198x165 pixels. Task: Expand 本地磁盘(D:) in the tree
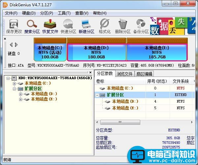coord(20,94)
